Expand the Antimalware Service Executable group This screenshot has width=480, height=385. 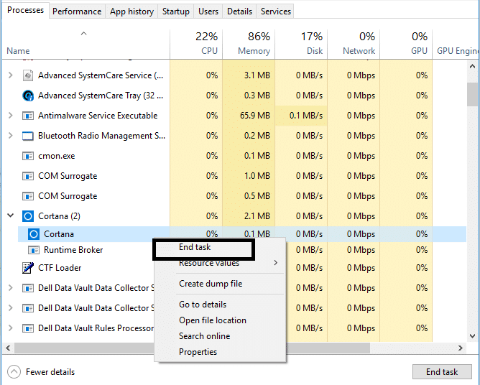click(10, 116)
